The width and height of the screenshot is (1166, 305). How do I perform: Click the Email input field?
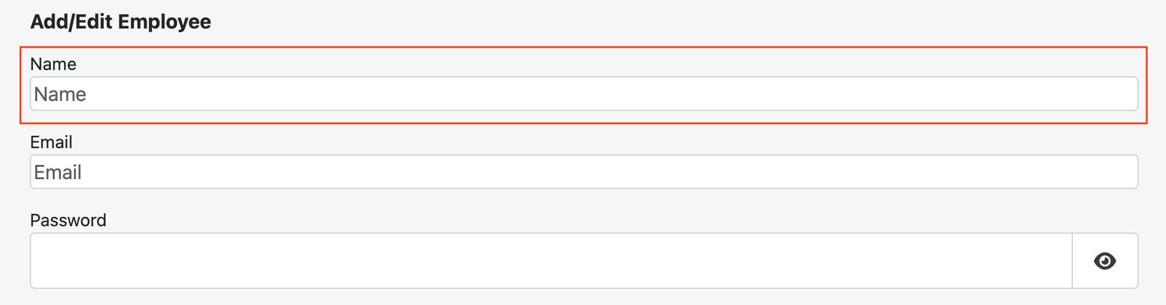(x=584, y=172)
